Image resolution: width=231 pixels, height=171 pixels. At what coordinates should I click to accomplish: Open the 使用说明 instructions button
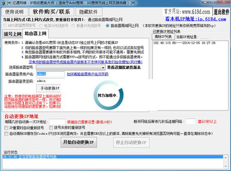pyautogui.click(x=14, y=12)
